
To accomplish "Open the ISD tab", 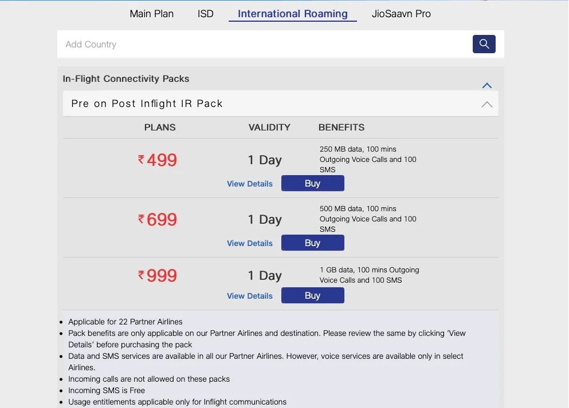I will (205, 14).
